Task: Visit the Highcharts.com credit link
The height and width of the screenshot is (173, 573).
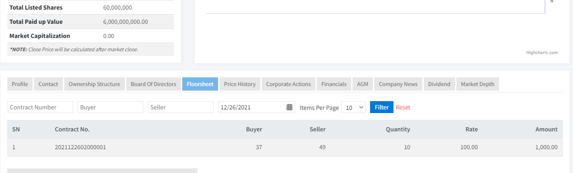Action: tap(542, 53)
